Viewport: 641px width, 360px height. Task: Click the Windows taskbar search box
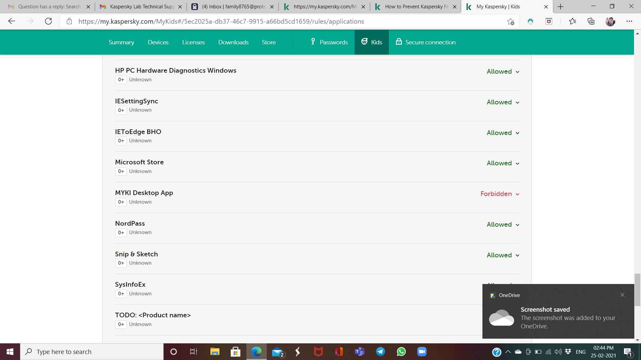coord(92,352)
